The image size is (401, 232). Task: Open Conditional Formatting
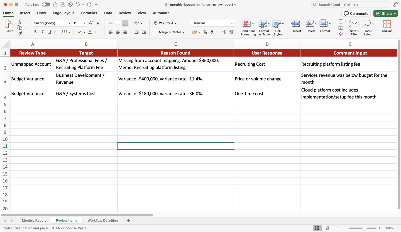point(248,28)
